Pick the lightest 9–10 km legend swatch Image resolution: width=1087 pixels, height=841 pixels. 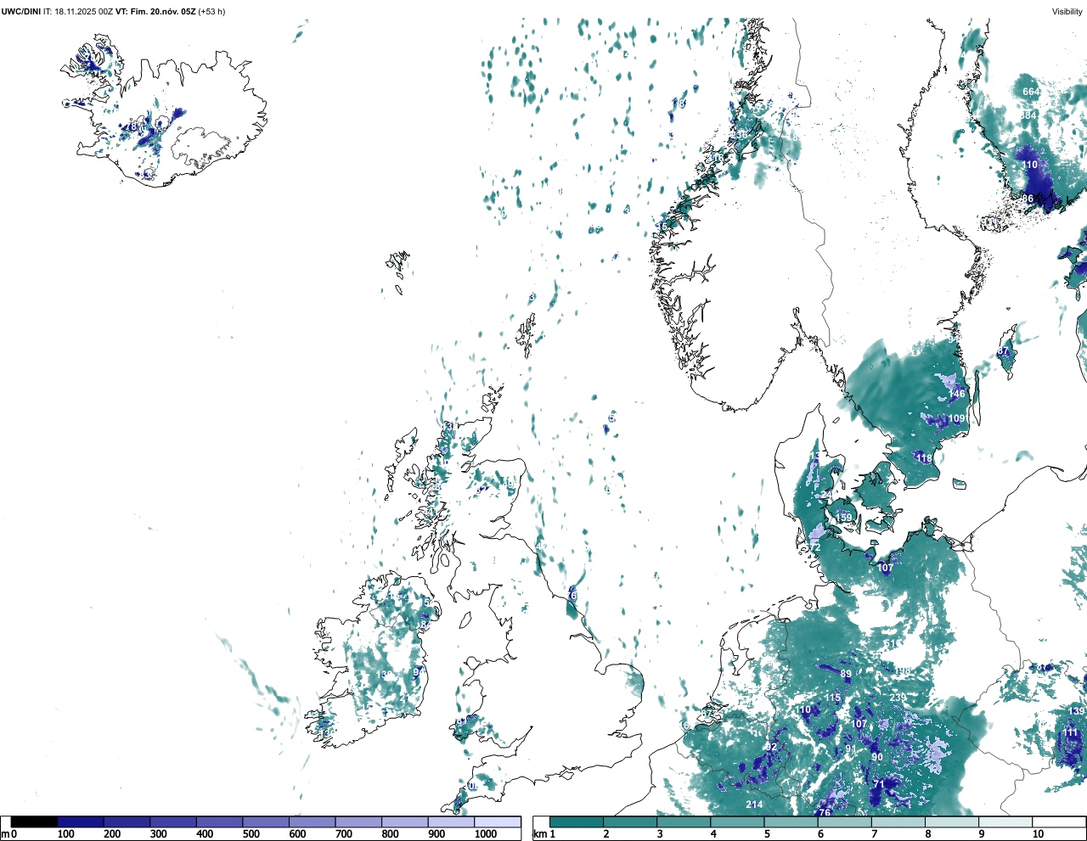tap(1005, 821)
